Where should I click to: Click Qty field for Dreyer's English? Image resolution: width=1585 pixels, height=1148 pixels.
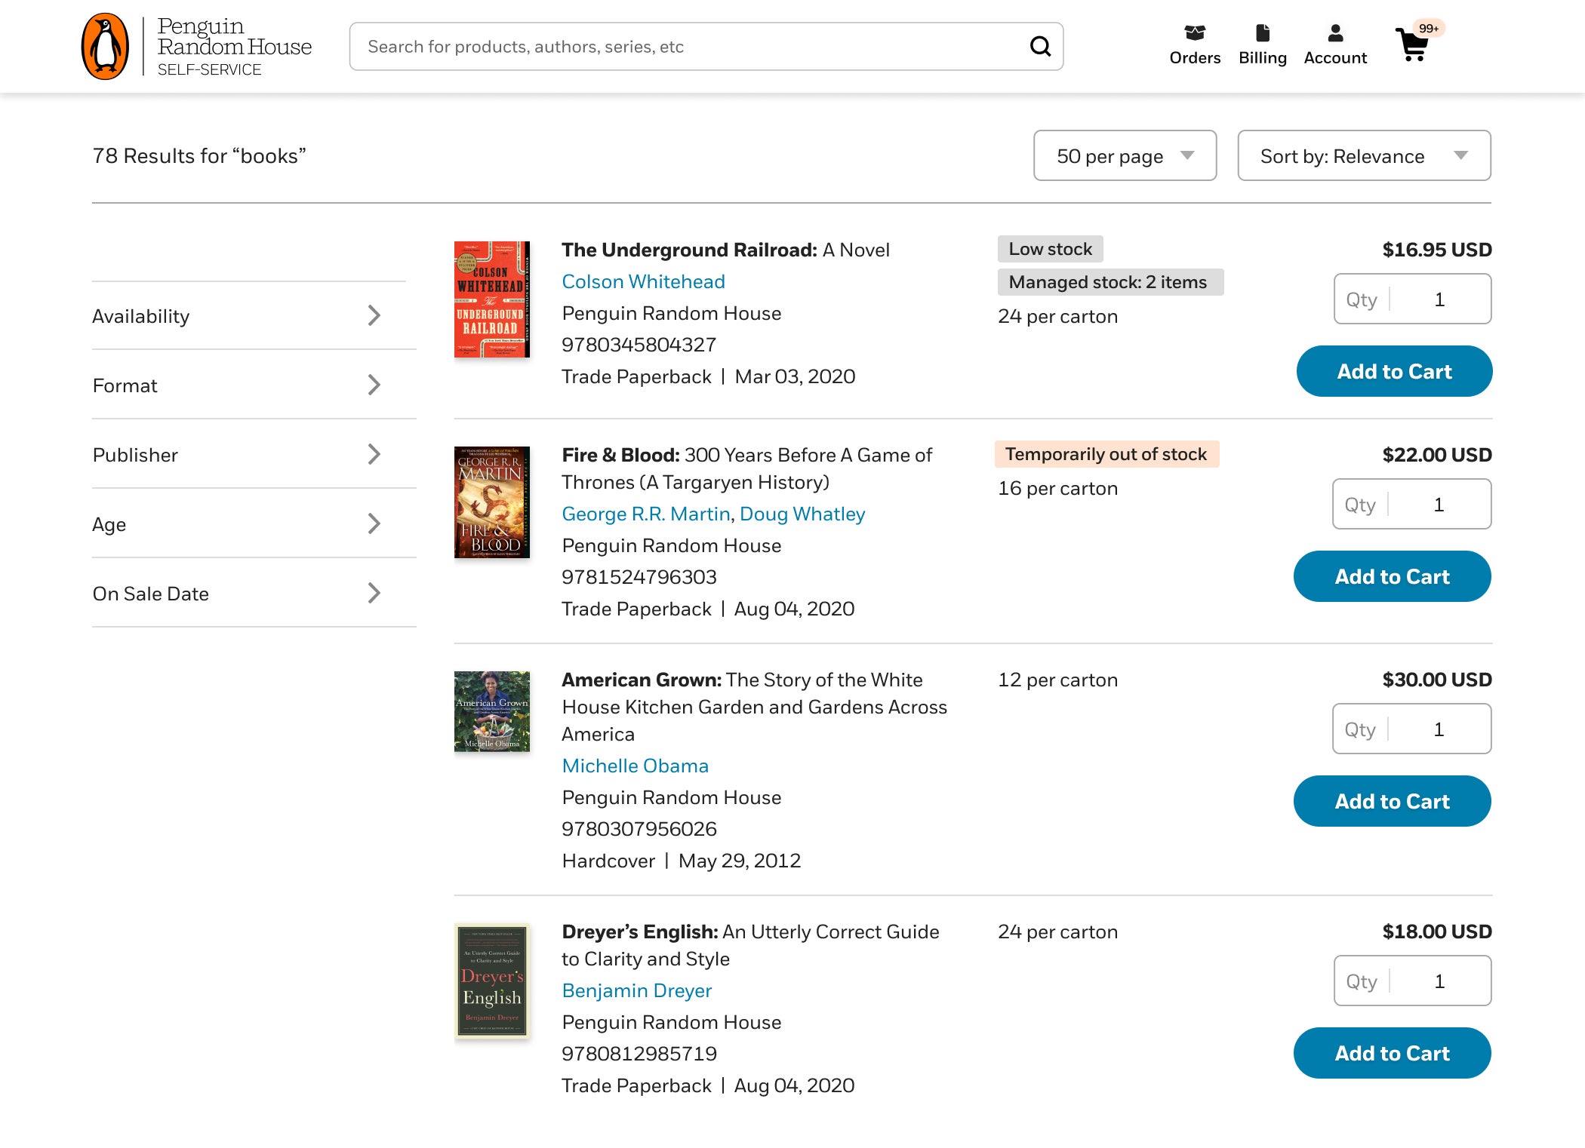[1412, 981]
